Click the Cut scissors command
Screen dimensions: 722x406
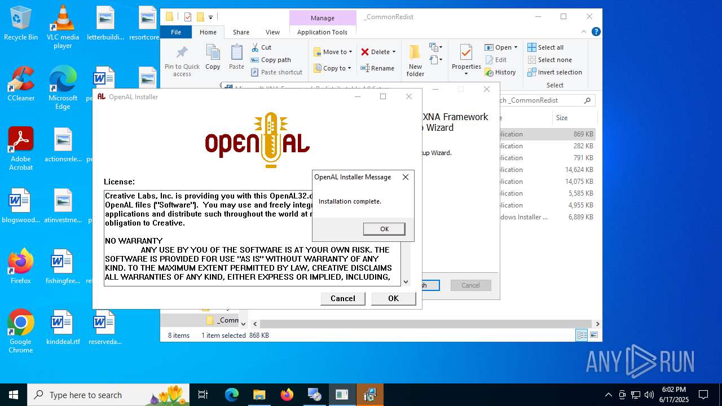coord(261,47)
